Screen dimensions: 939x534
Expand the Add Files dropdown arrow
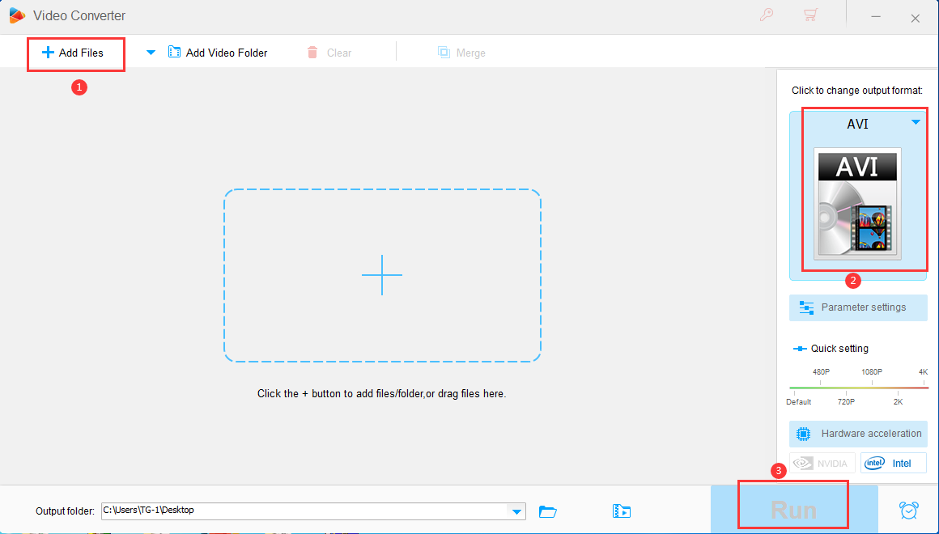pos(151,53)
